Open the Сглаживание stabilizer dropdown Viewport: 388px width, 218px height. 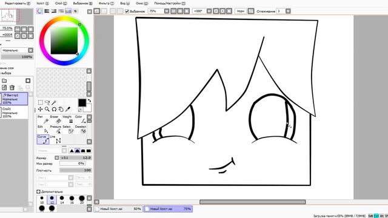(x=288, y=11)
